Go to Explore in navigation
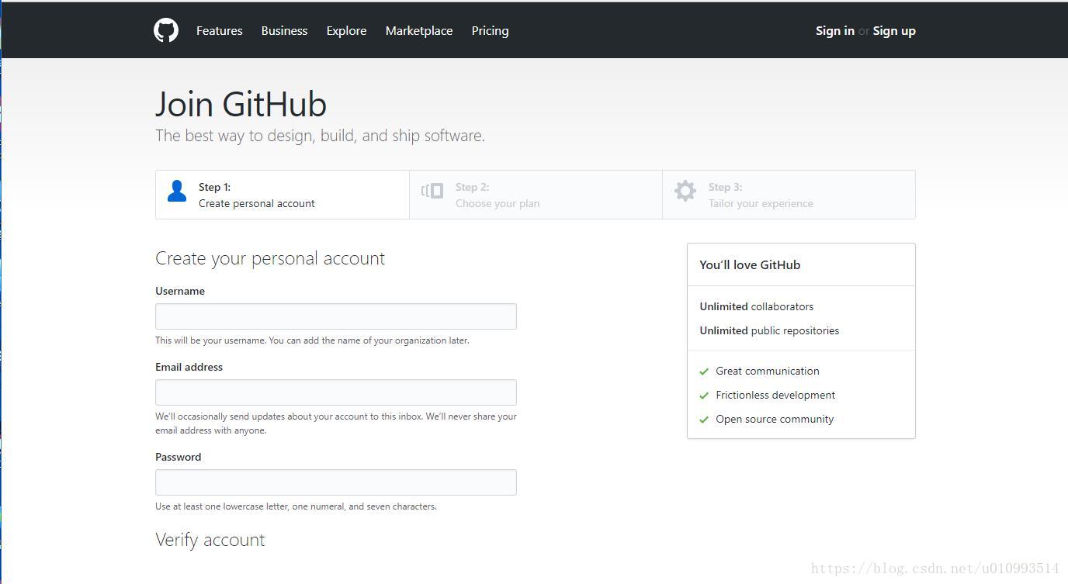 pos(346,31)
